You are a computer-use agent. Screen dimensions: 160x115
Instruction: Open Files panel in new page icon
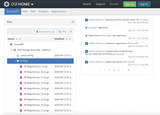(x=73, y=22)
